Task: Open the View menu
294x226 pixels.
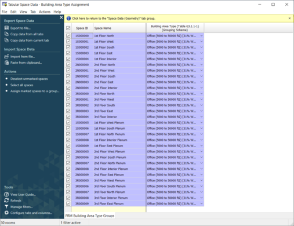Action: click(x=23, y=12)
